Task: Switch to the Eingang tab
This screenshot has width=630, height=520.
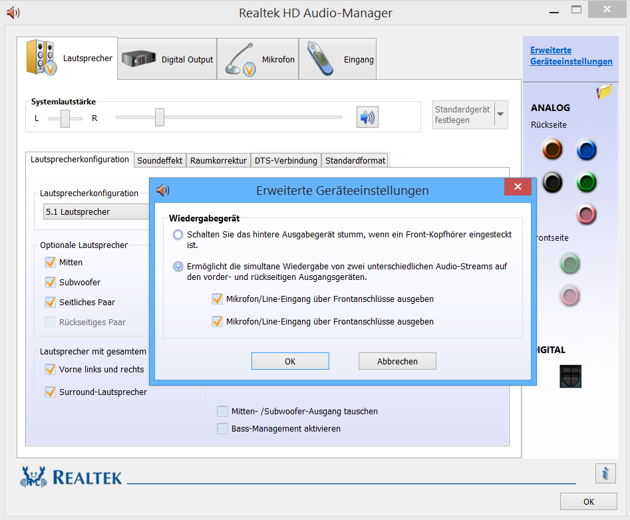Action: point(337,59)
